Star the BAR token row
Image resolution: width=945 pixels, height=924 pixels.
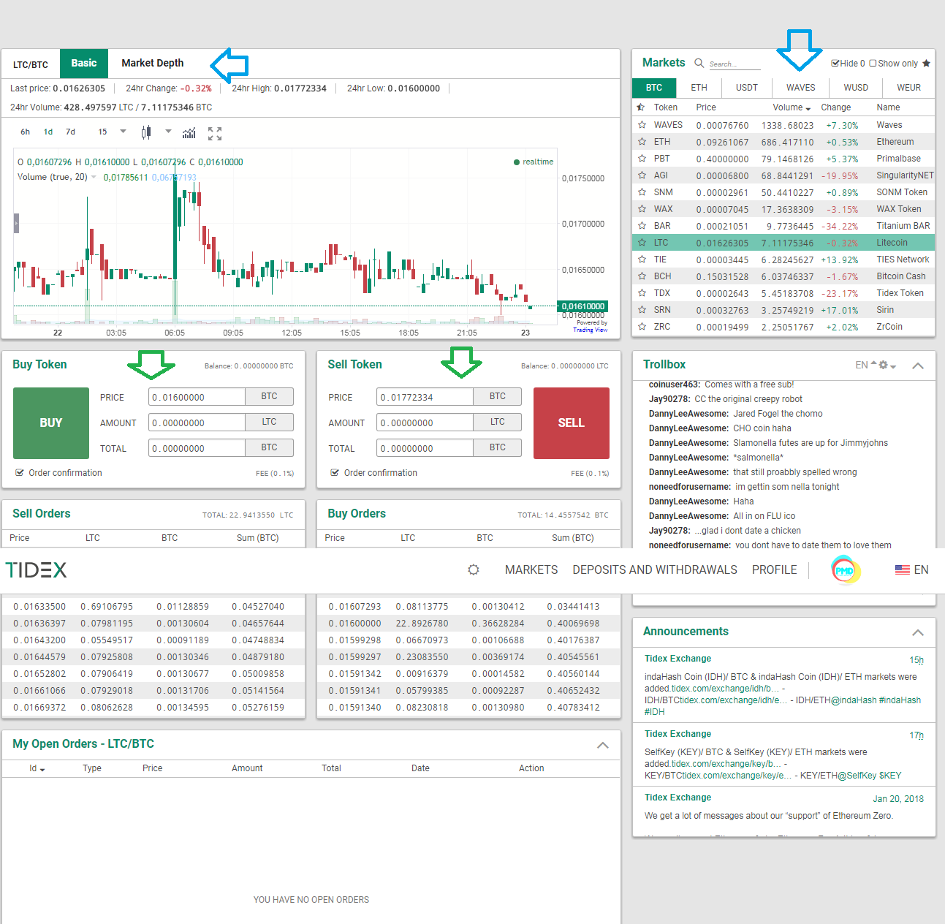tap(642, 226)
